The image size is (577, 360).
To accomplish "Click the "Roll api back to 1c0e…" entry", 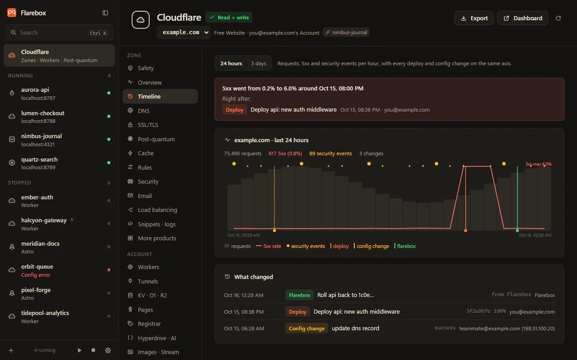I will pyautogui.click(x=389, y=295).
